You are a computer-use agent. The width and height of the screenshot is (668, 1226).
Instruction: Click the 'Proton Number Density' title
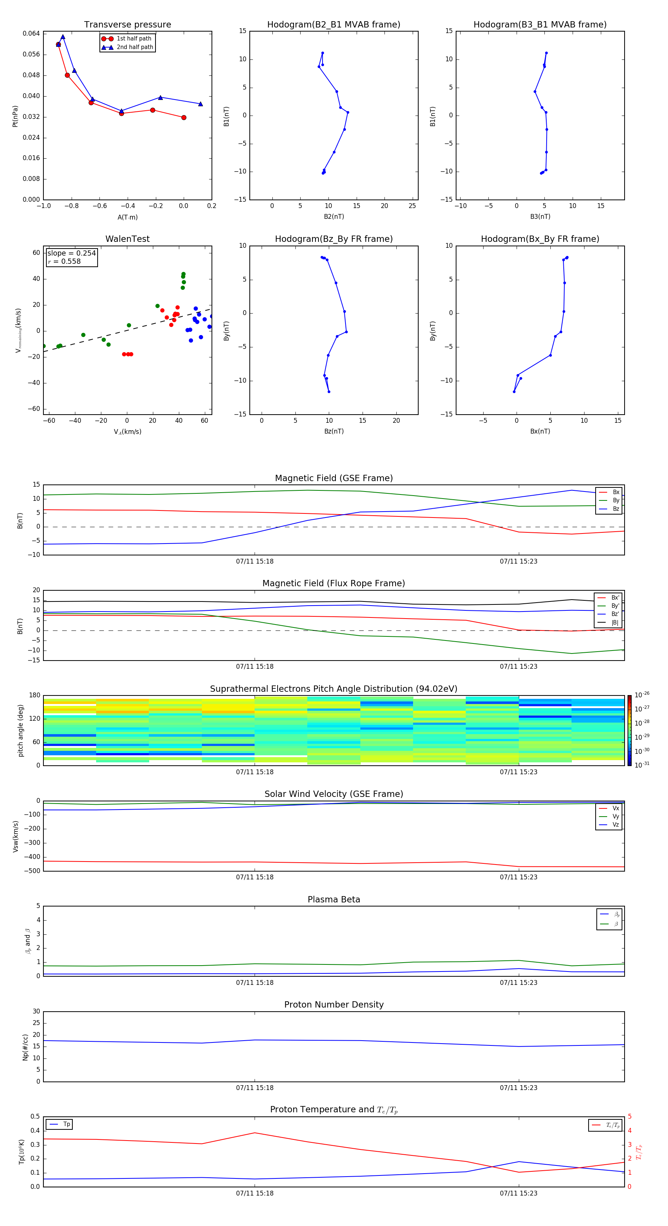334,1005
